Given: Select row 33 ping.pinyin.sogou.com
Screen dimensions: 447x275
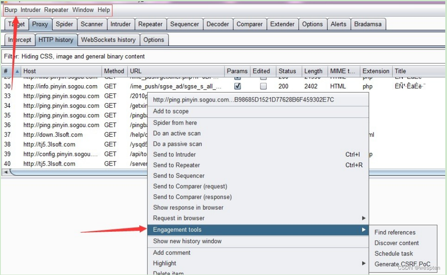Looking at the screenshot, I should [x=75, y=96].
